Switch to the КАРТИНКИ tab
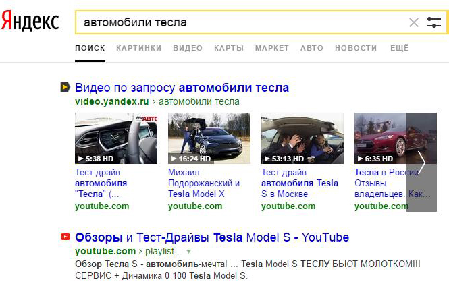Screen dimensions: 449x284 click(139, 48)
